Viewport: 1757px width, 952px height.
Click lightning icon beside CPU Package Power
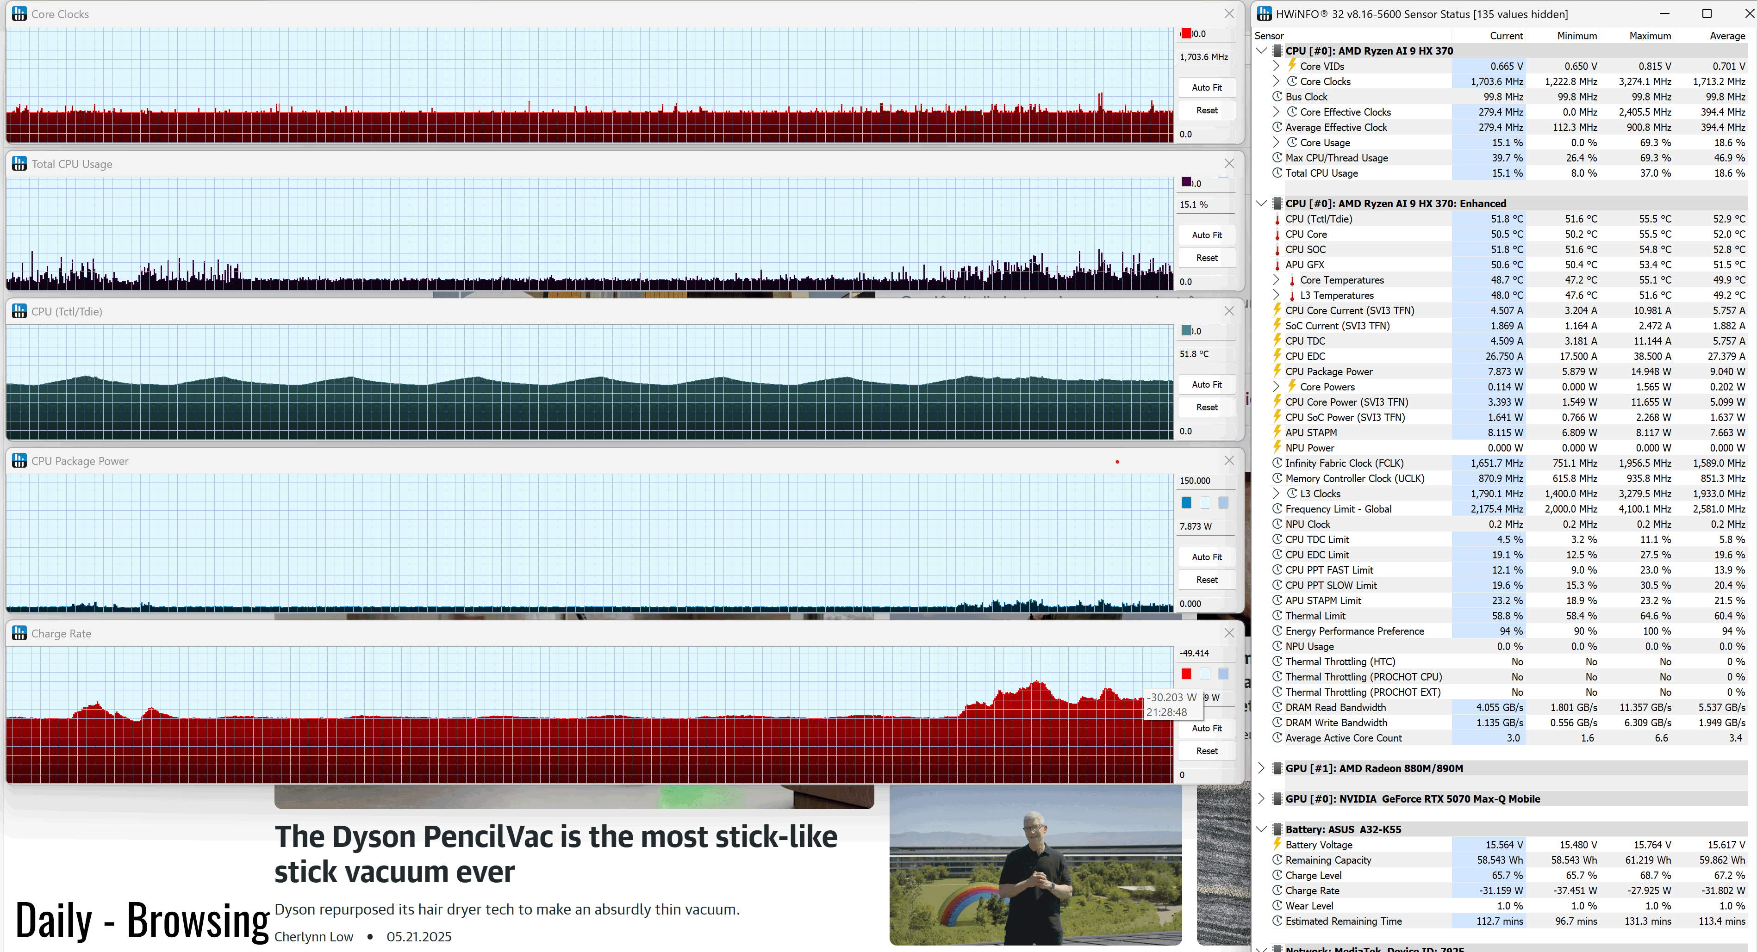pyautogui.click(x=1277, y=371)
